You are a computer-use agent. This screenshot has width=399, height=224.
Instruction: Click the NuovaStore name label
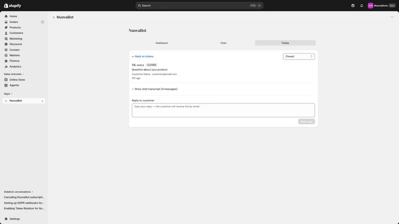pos(381,5)
